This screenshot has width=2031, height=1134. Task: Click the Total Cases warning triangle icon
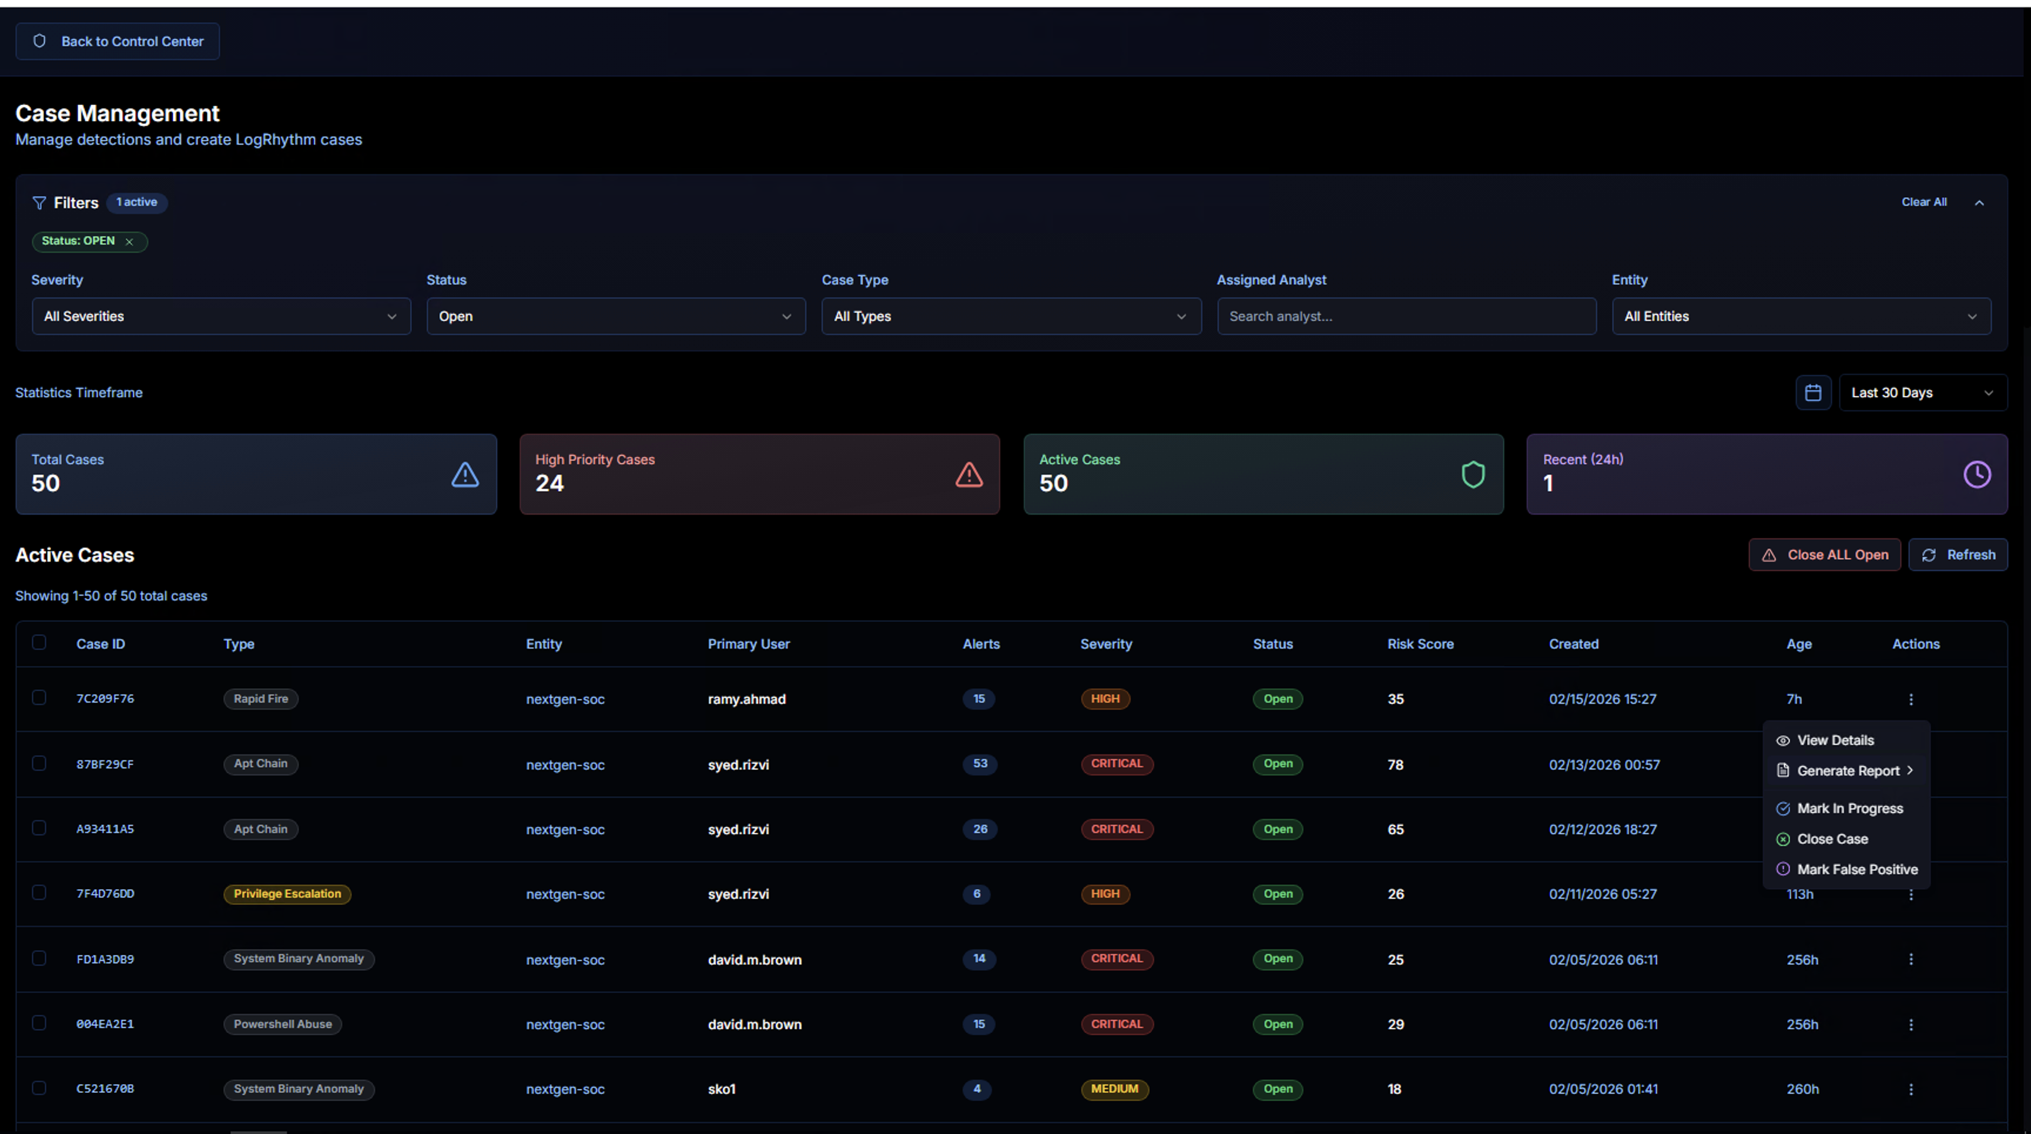point(464,474)
